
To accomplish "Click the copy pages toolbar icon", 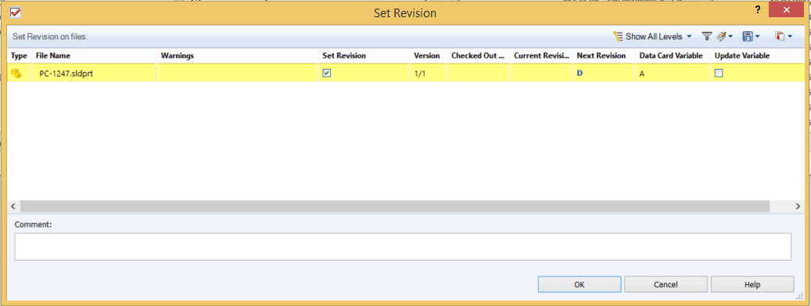I will (780, 36).
